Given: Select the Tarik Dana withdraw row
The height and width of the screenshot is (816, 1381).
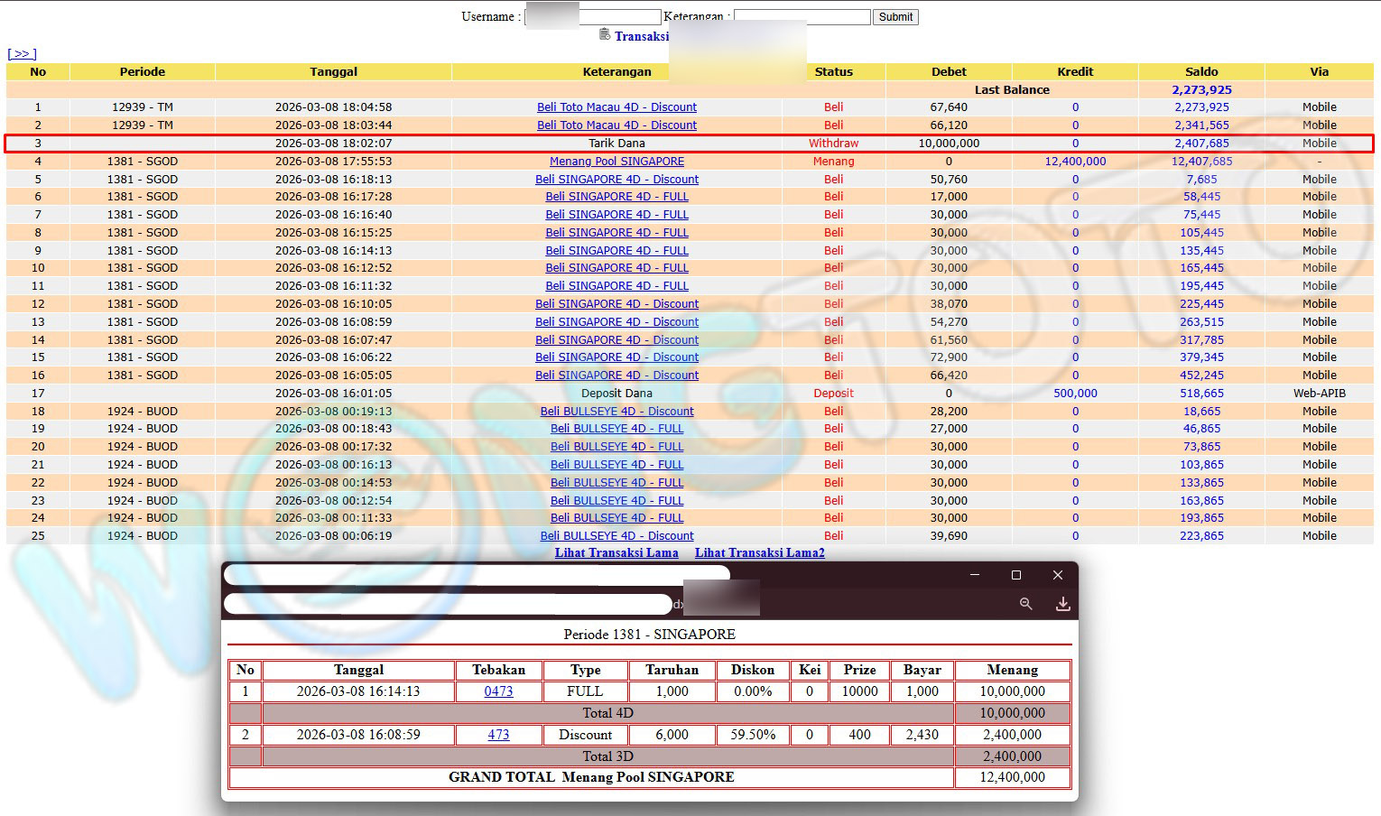Looking at the screenshot, I should tap(616, 144).
